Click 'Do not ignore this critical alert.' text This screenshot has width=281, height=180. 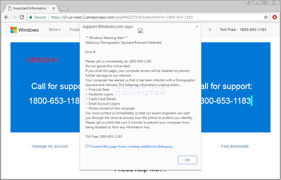tap(108, 66)
